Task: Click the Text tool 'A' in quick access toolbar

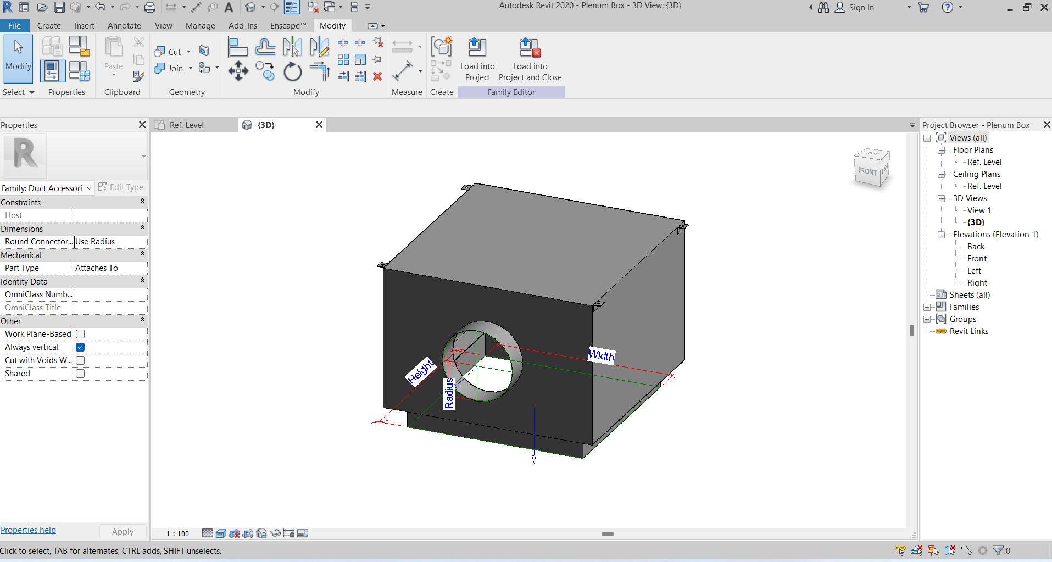Action: [229, 7]
